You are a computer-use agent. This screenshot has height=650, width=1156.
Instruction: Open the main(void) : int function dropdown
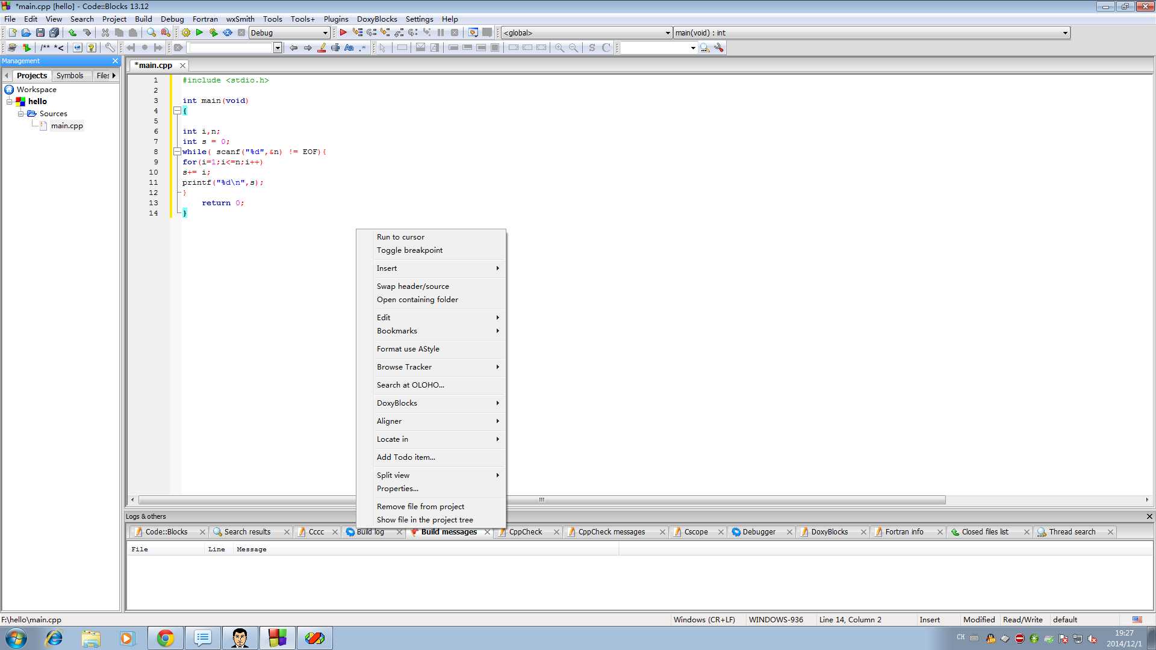coord(1065,33)
